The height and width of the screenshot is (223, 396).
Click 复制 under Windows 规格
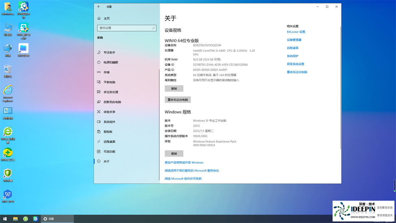[174, 153]
